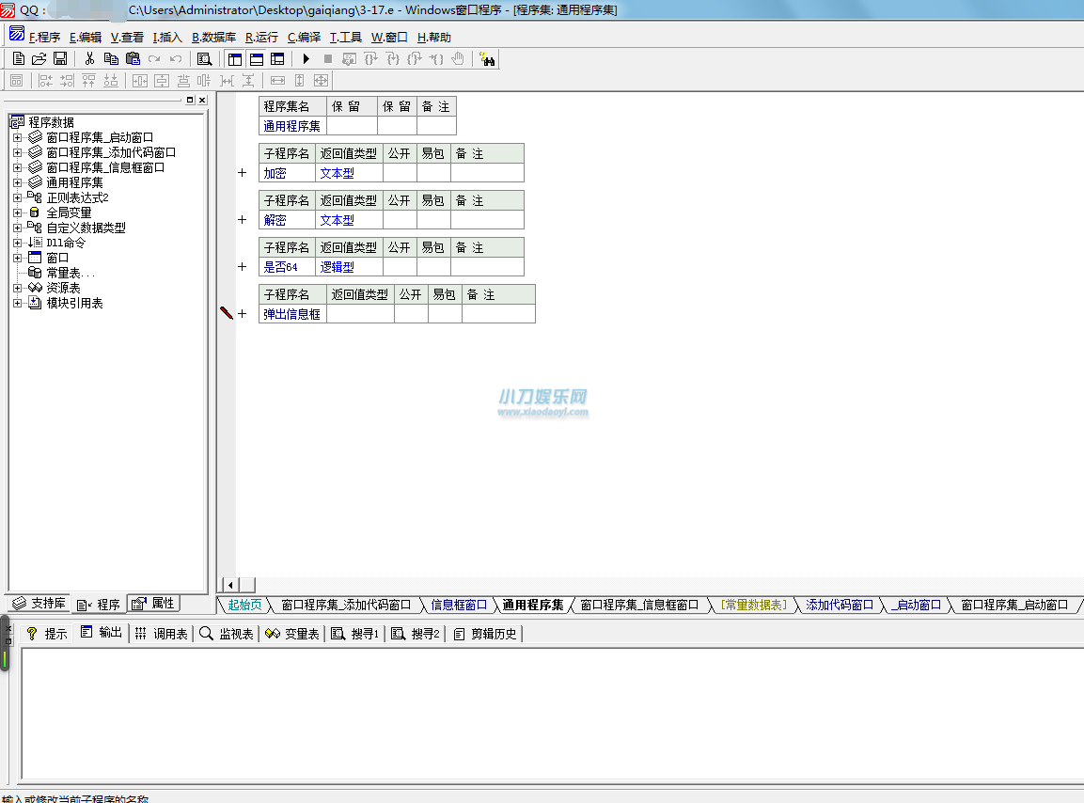The width and height of the screenshot is (1084, 803).
Task: Toggle the combined panels layout icon
Action: point(277,59)
